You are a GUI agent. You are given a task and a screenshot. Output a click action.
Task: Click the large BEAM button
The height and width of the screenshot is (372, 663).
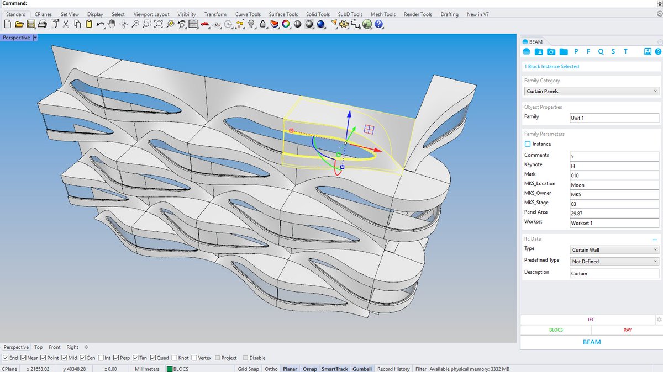(x=591, y=342)
